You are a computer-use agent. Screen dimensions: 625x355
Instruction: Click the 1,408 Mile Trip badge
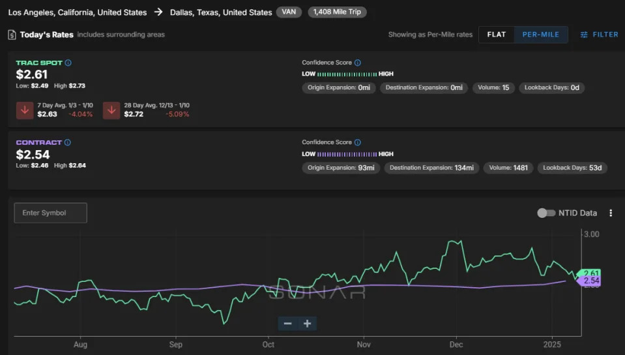(337, 12)
